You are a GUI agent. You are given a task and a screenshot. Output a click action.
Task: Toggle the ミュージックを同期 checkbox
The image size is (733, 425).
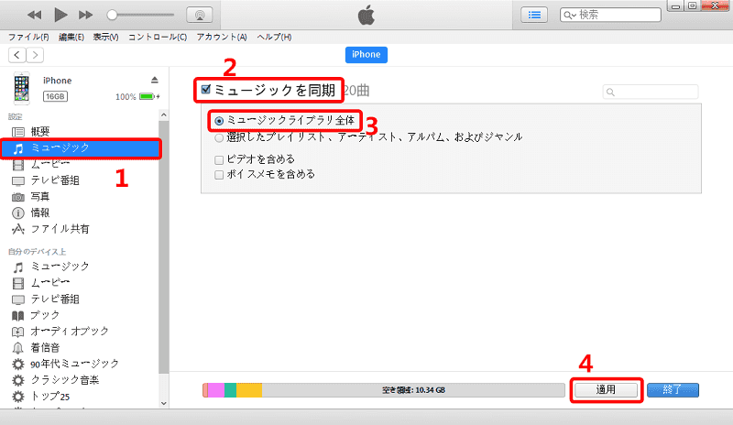(205, 89)
